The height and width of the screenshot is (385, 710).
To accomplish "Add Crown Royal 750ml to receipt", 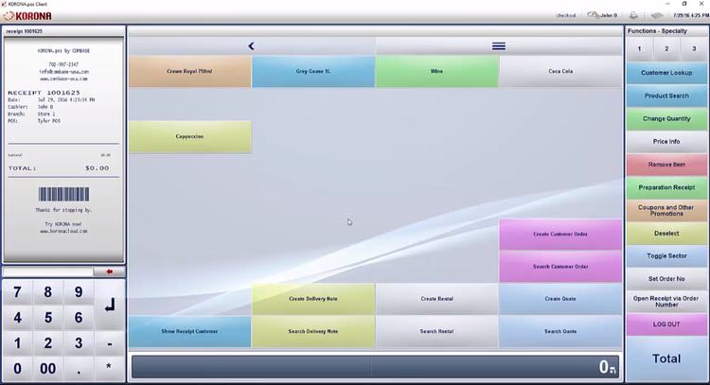I will tap(189, 72).
